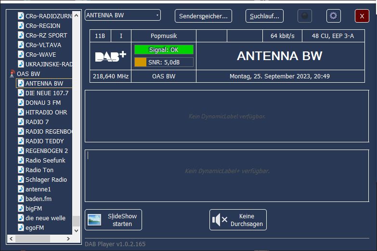The width and height of the screenshot is (377, 251).
Task: Open the settings gear icon
Action: click(333, 16)
